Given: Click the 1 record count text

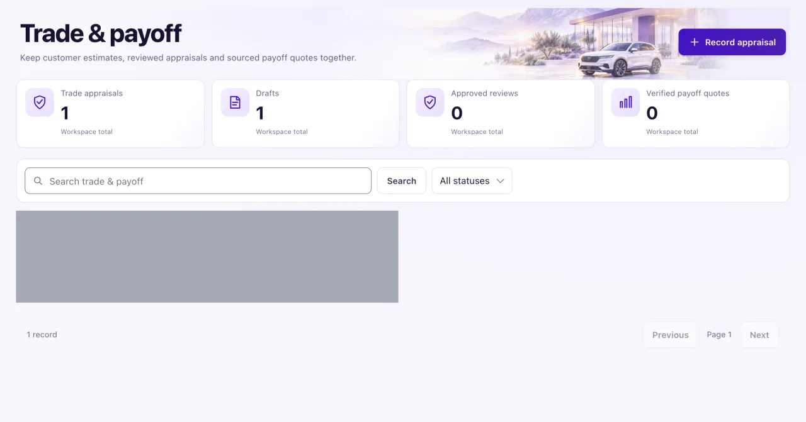Looking at the screenshot, I should (x=42, y=335).
